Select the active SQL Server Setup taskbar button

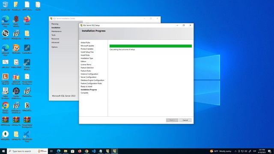(114, 151)
